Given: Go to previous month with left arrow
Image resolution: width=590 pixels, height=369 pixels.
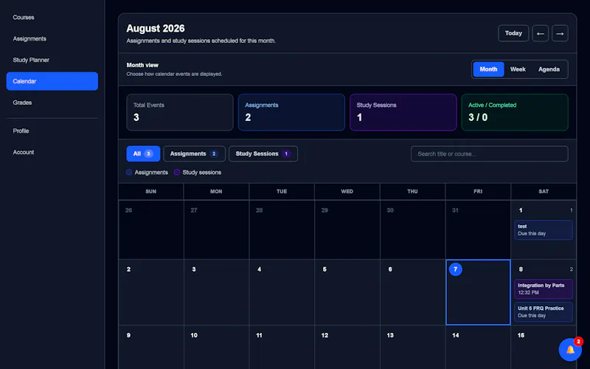Looking at the screenshot, I should 540,33.
